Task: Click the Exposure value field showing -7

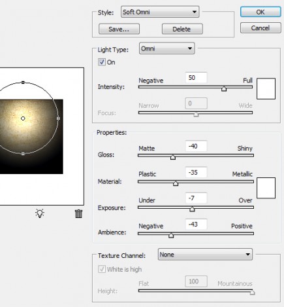Action: coord(196,198)
